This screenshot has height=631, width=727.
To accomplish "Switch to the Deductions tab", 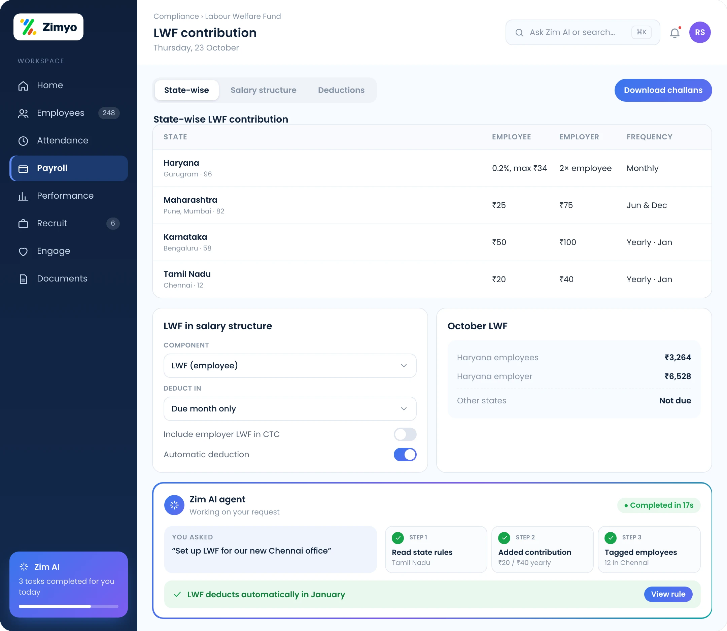I will pyautogui.click(x=341, y=90).
